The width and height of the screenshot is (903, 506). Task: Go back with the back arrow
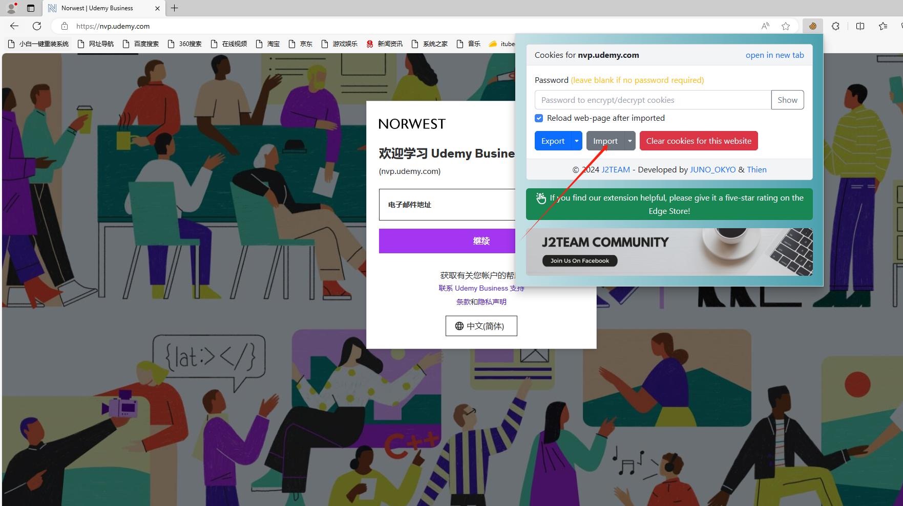tap(14, 26)
